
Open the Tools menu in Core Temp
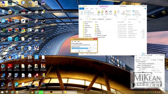tap(145, 58)
